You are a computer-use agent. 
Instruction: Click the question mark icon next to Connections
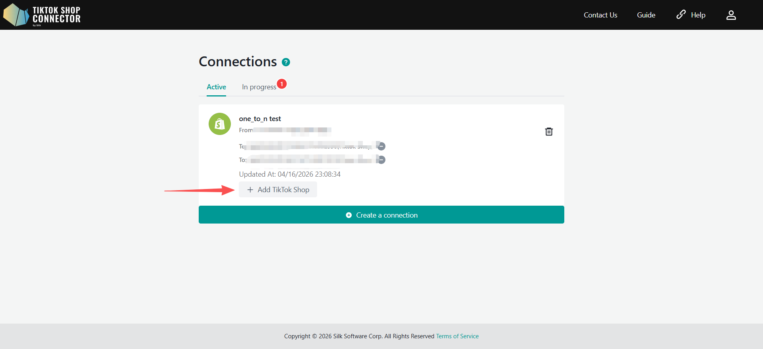[286, 62]
